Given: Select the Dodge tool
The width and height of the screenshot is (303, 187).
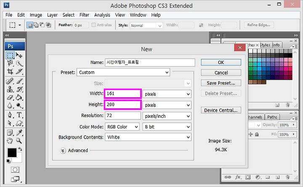Looking at the screenshot, I should 19,105.
